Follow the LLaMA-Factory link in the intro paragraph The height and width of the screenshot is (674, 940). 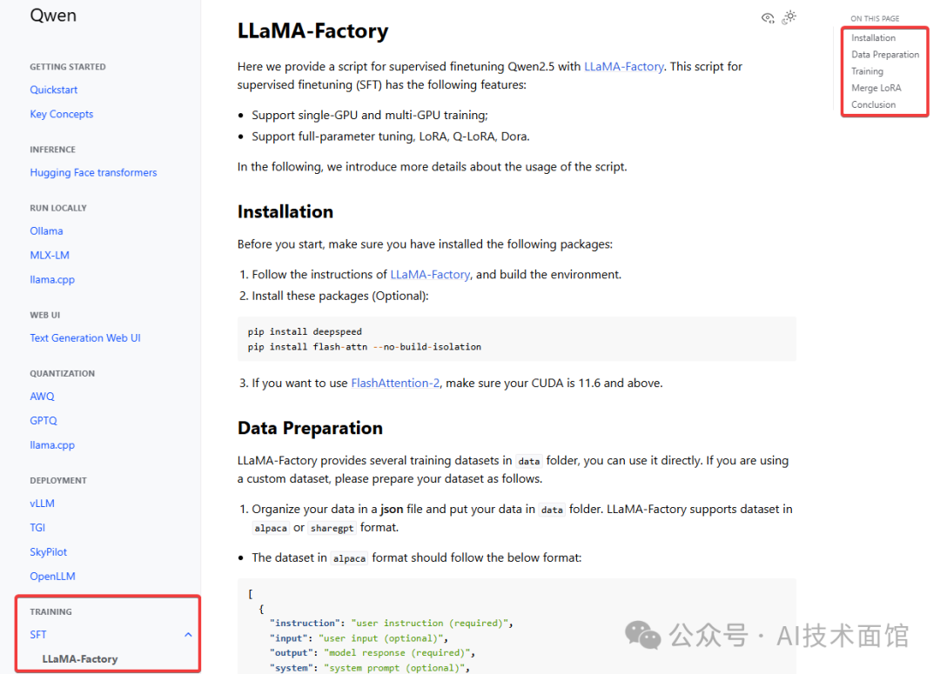pos(623,66)
